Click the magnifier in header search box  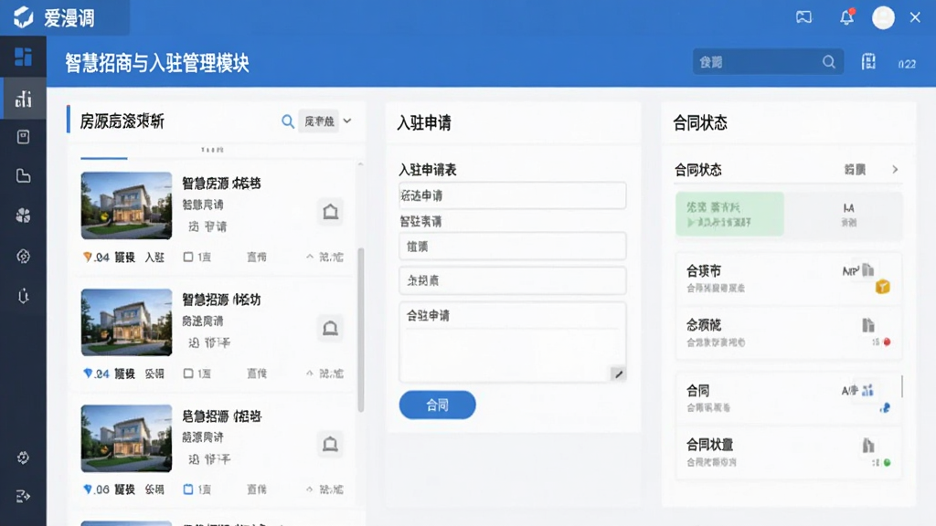828,62
